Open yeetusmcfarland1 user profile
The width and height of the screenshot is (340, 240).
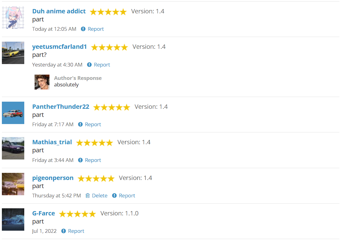click(x=59, y=47)
